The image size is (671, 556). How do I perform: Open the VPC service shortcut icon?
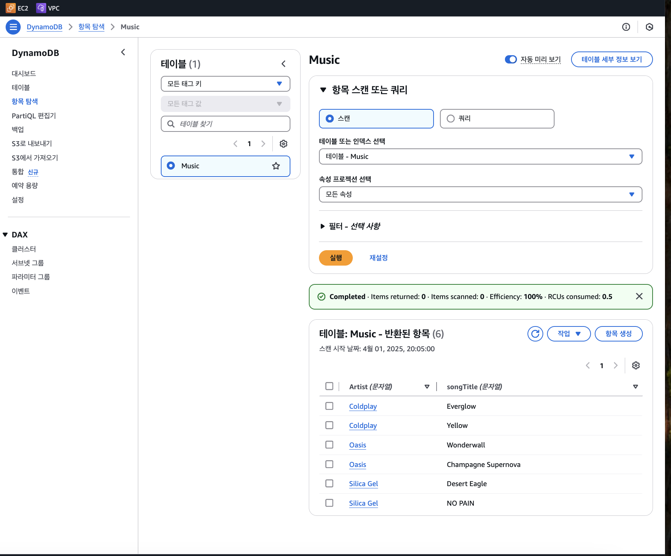point(41,8)
